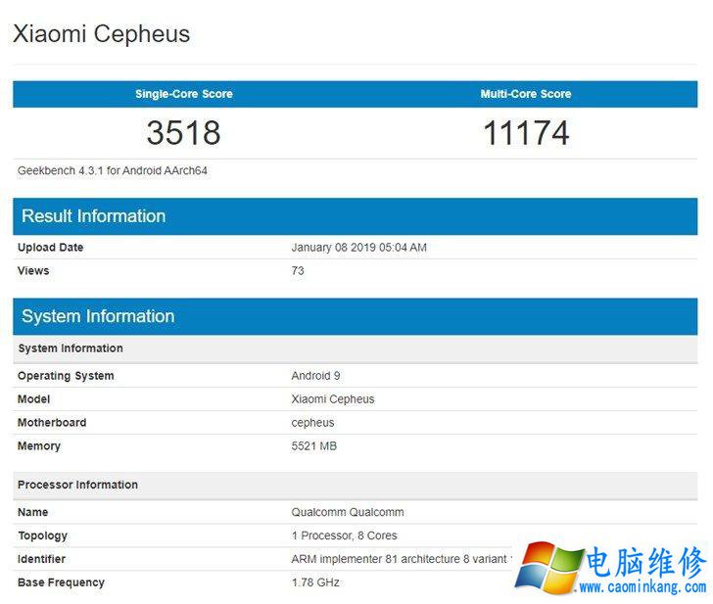This screenshot has width=713, height=604.
Task: Select Geekbench 4.3.1 for Android AArch64 text
Action: coord(113,170)
